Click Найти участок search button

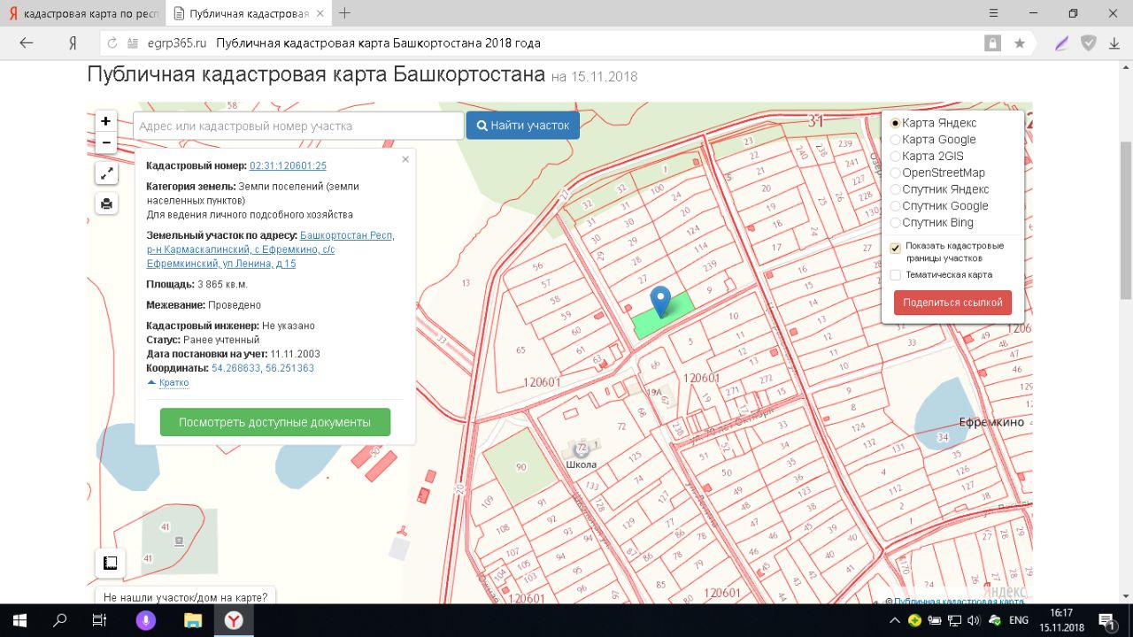tap(523, 126)
